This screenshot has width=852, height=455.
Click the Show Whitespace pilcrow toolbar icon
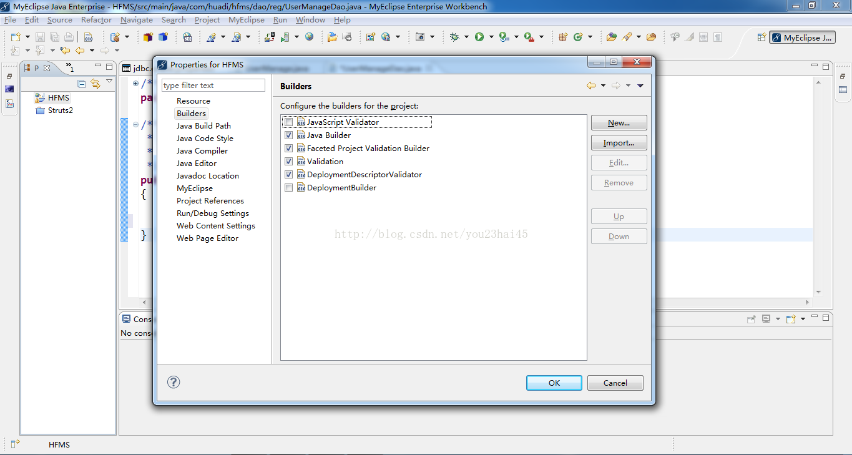[x=718, y=37]
